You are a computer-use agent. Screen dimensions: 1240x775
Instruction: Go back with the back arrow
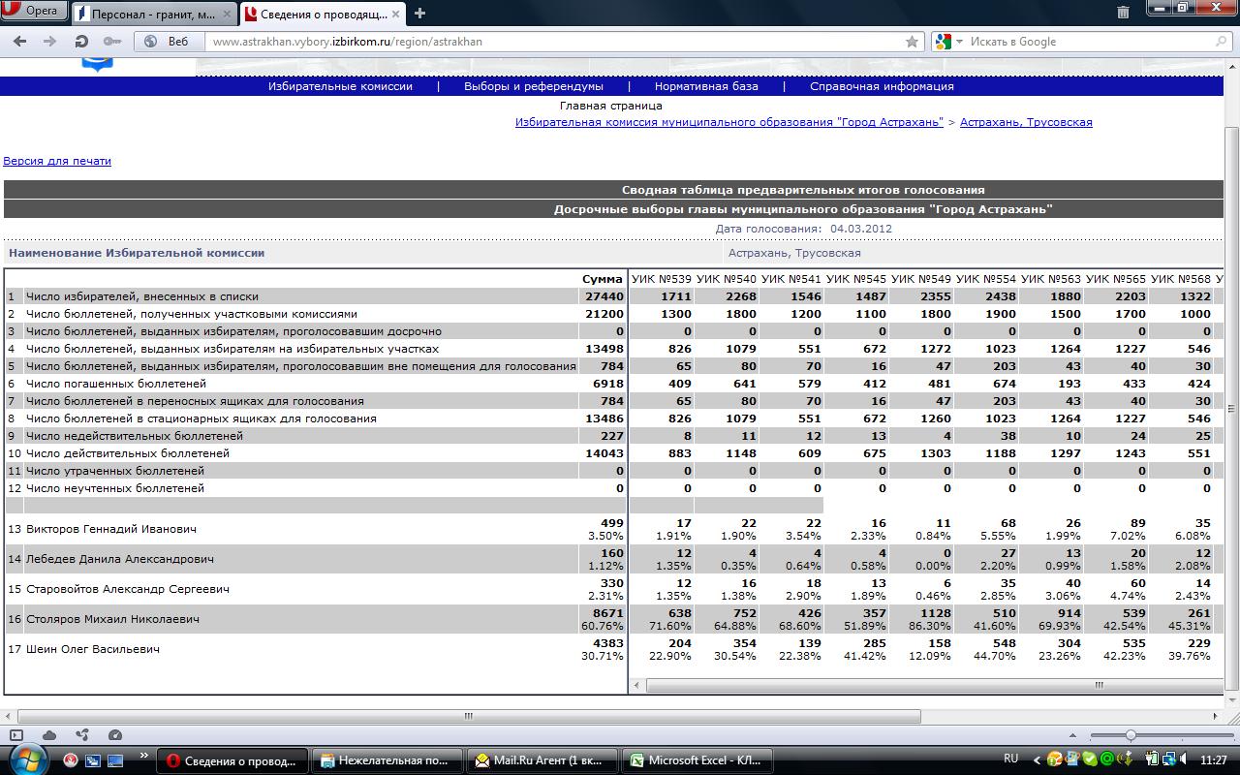coord(21,42)
